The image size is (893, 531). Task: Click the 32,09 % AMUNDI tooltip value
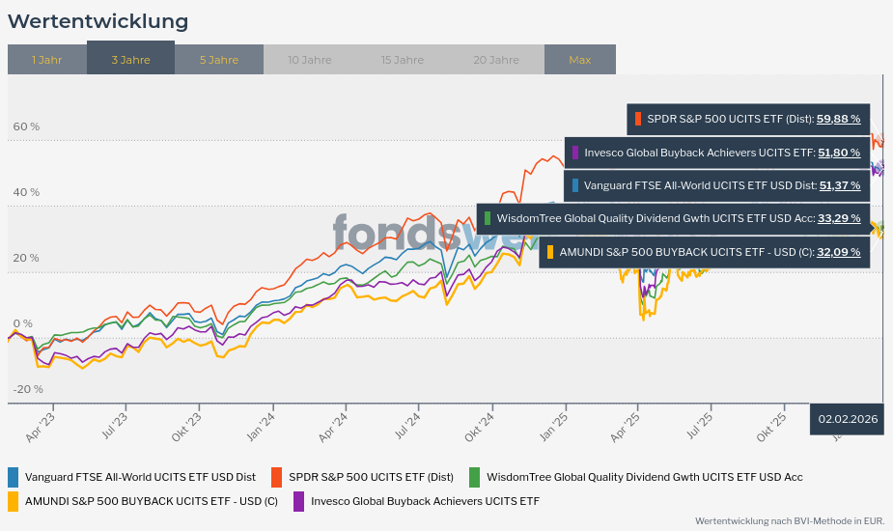(x=838, y=252)
